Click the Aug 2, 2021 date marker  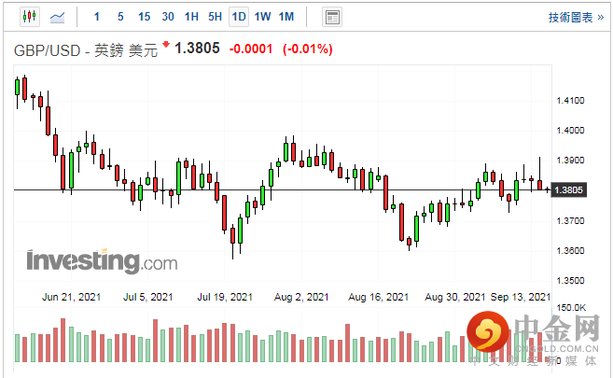(x=301, y=297)
